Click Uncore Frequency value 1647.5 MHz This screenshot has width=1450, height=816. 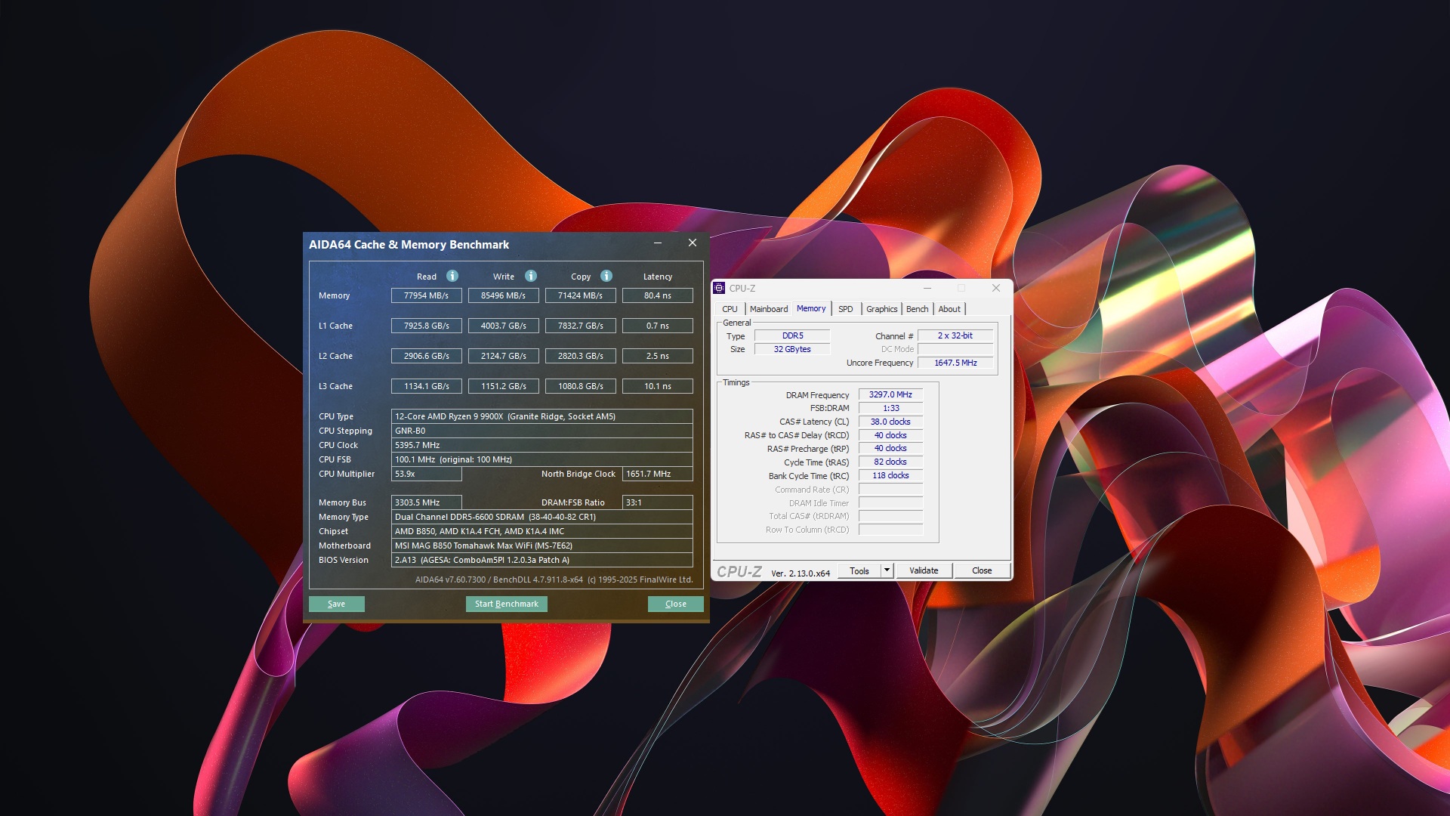[x=955, y=363]
